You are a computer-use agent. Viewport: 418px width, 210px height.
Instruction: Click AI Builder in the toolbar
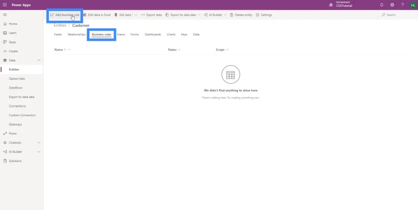[x=213, y=15]
